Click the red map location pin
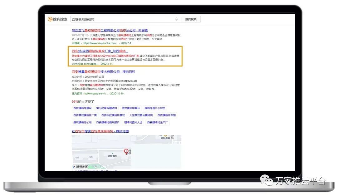This screenshot has width=337, height=196. click(126, 152)
